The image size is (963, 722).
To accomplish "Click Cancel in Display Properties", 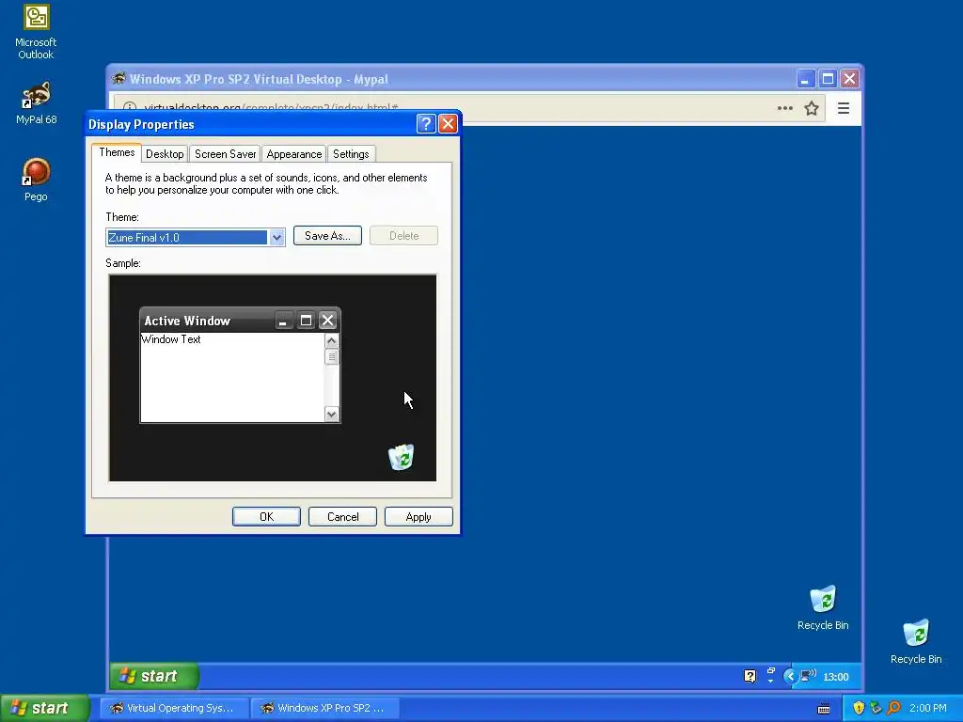I will pyautogui.click(x=342, y=517).
